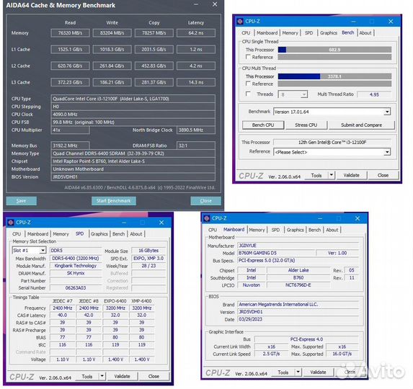Click Validate in the Mainboard window
Viewport: 413px width, 389px height.
pyautogui.click(x=318, y=372)
